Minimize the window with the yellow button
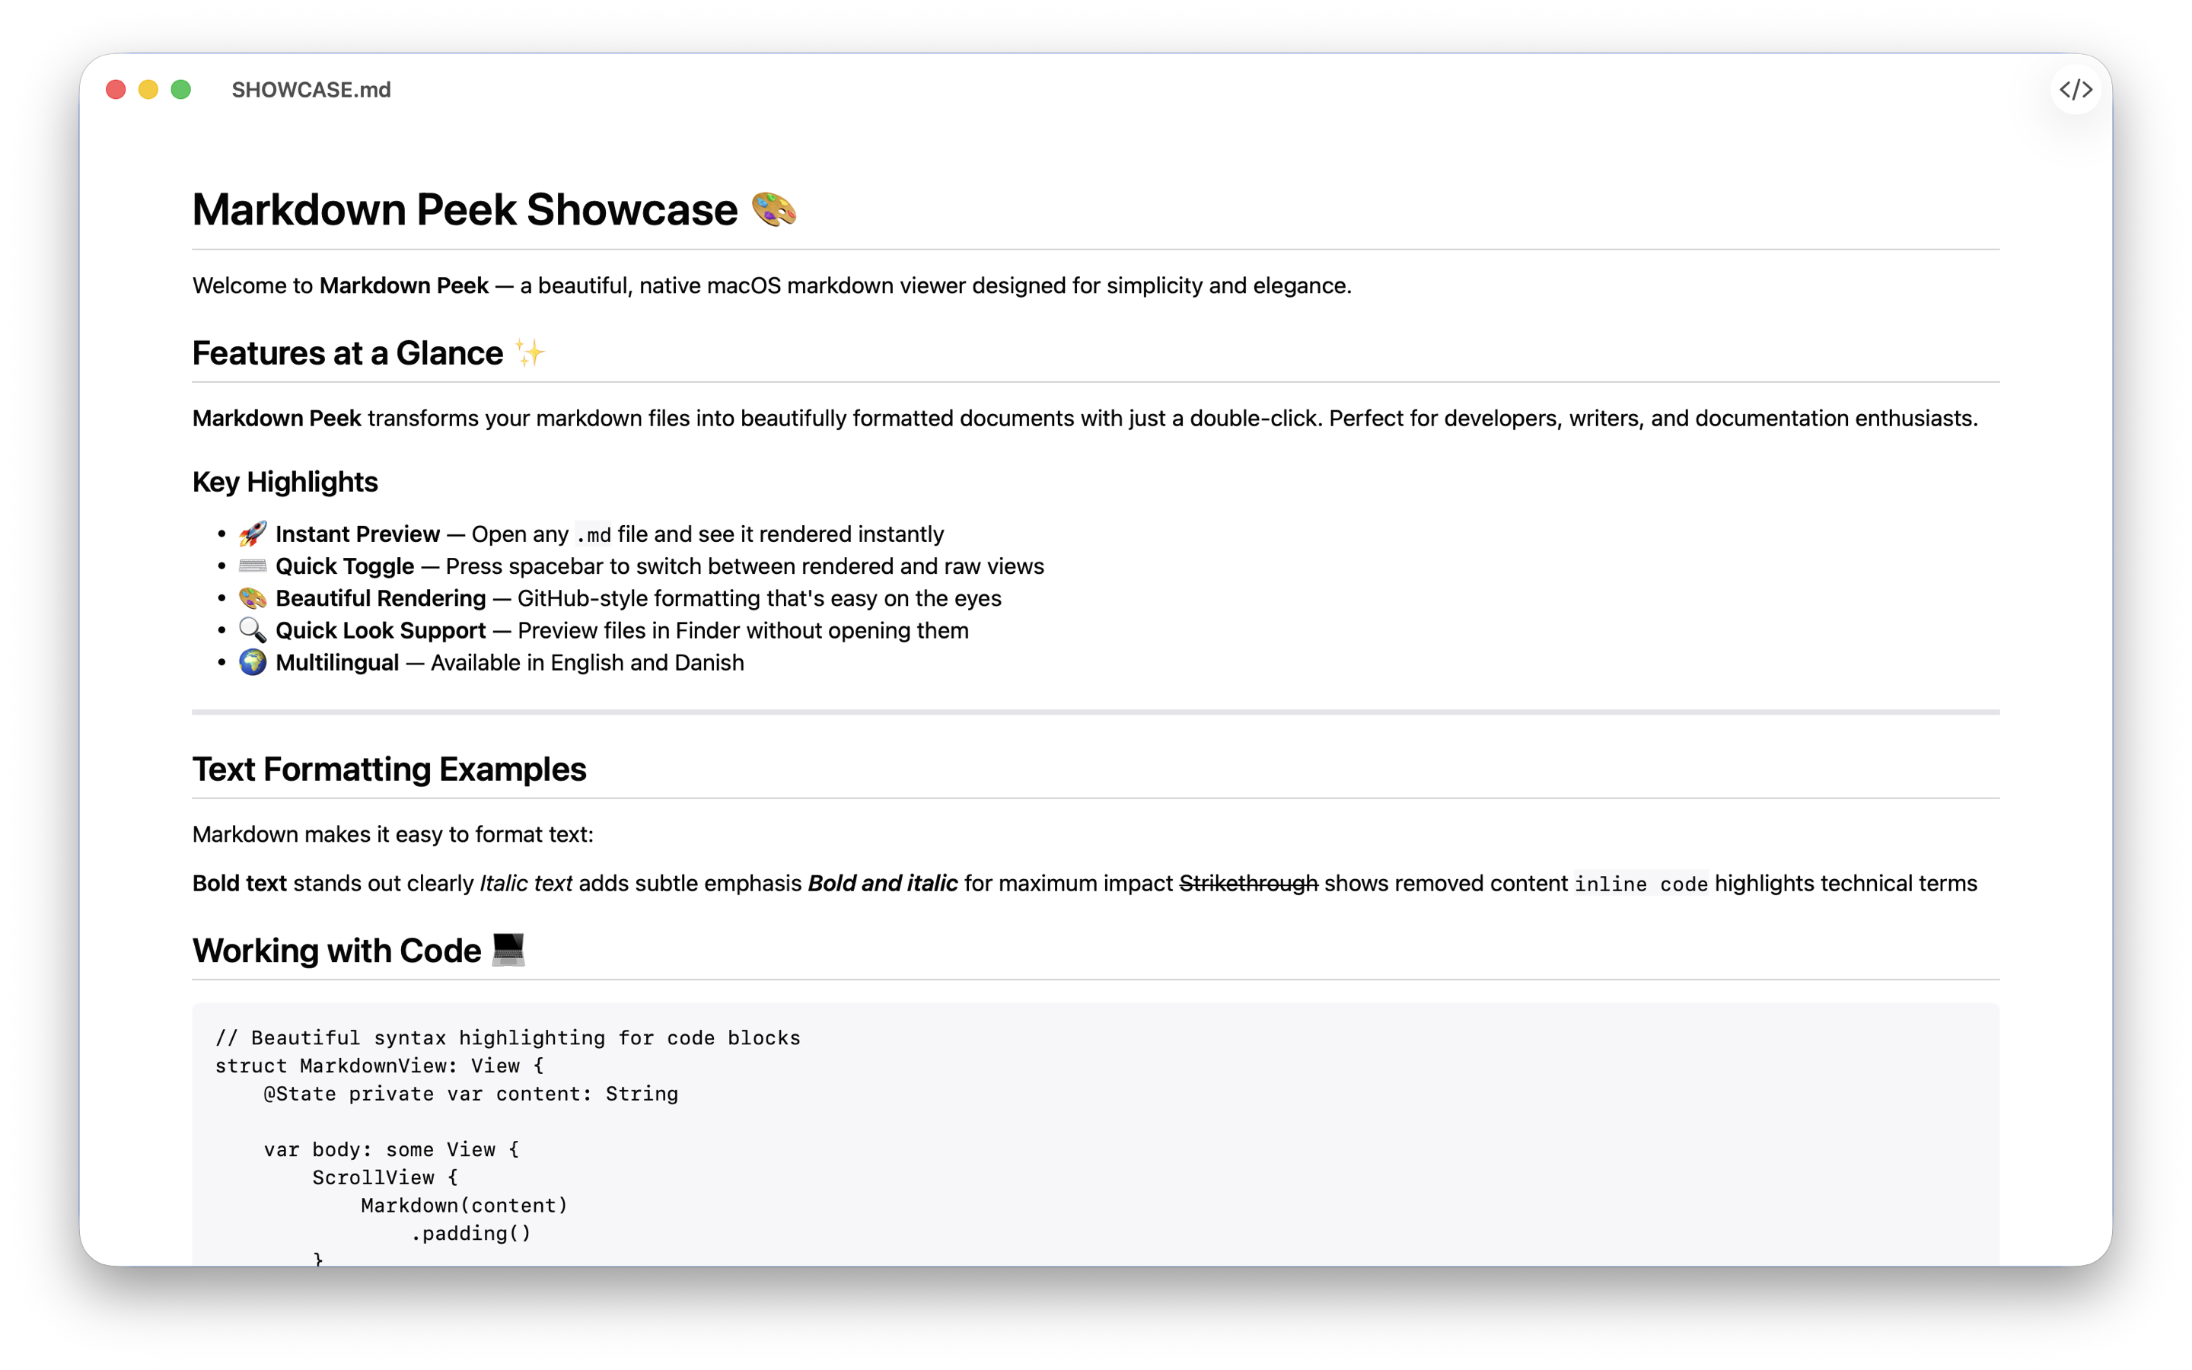 [148, 89]
